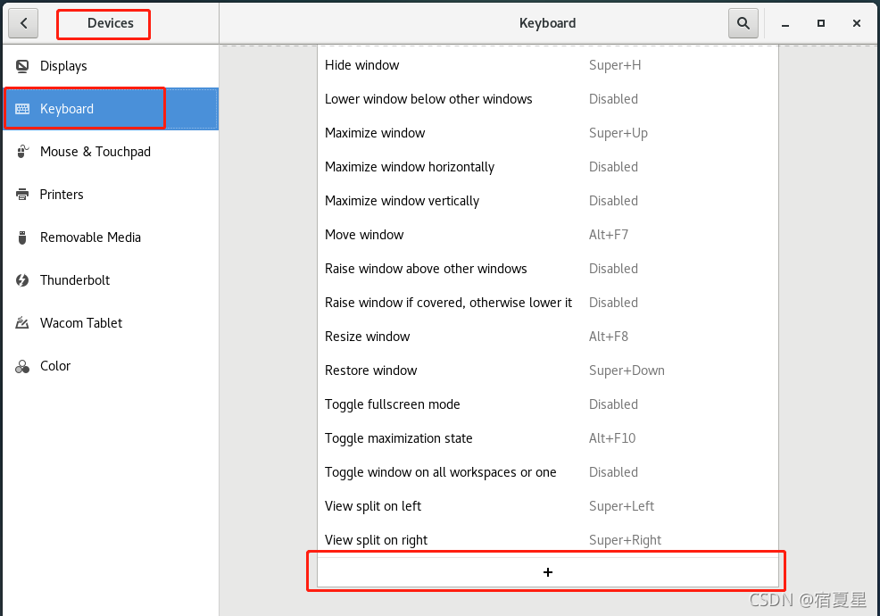Open Removable Media settings
This screenshot has height=616, width=880.
click(x=111, y=237)
